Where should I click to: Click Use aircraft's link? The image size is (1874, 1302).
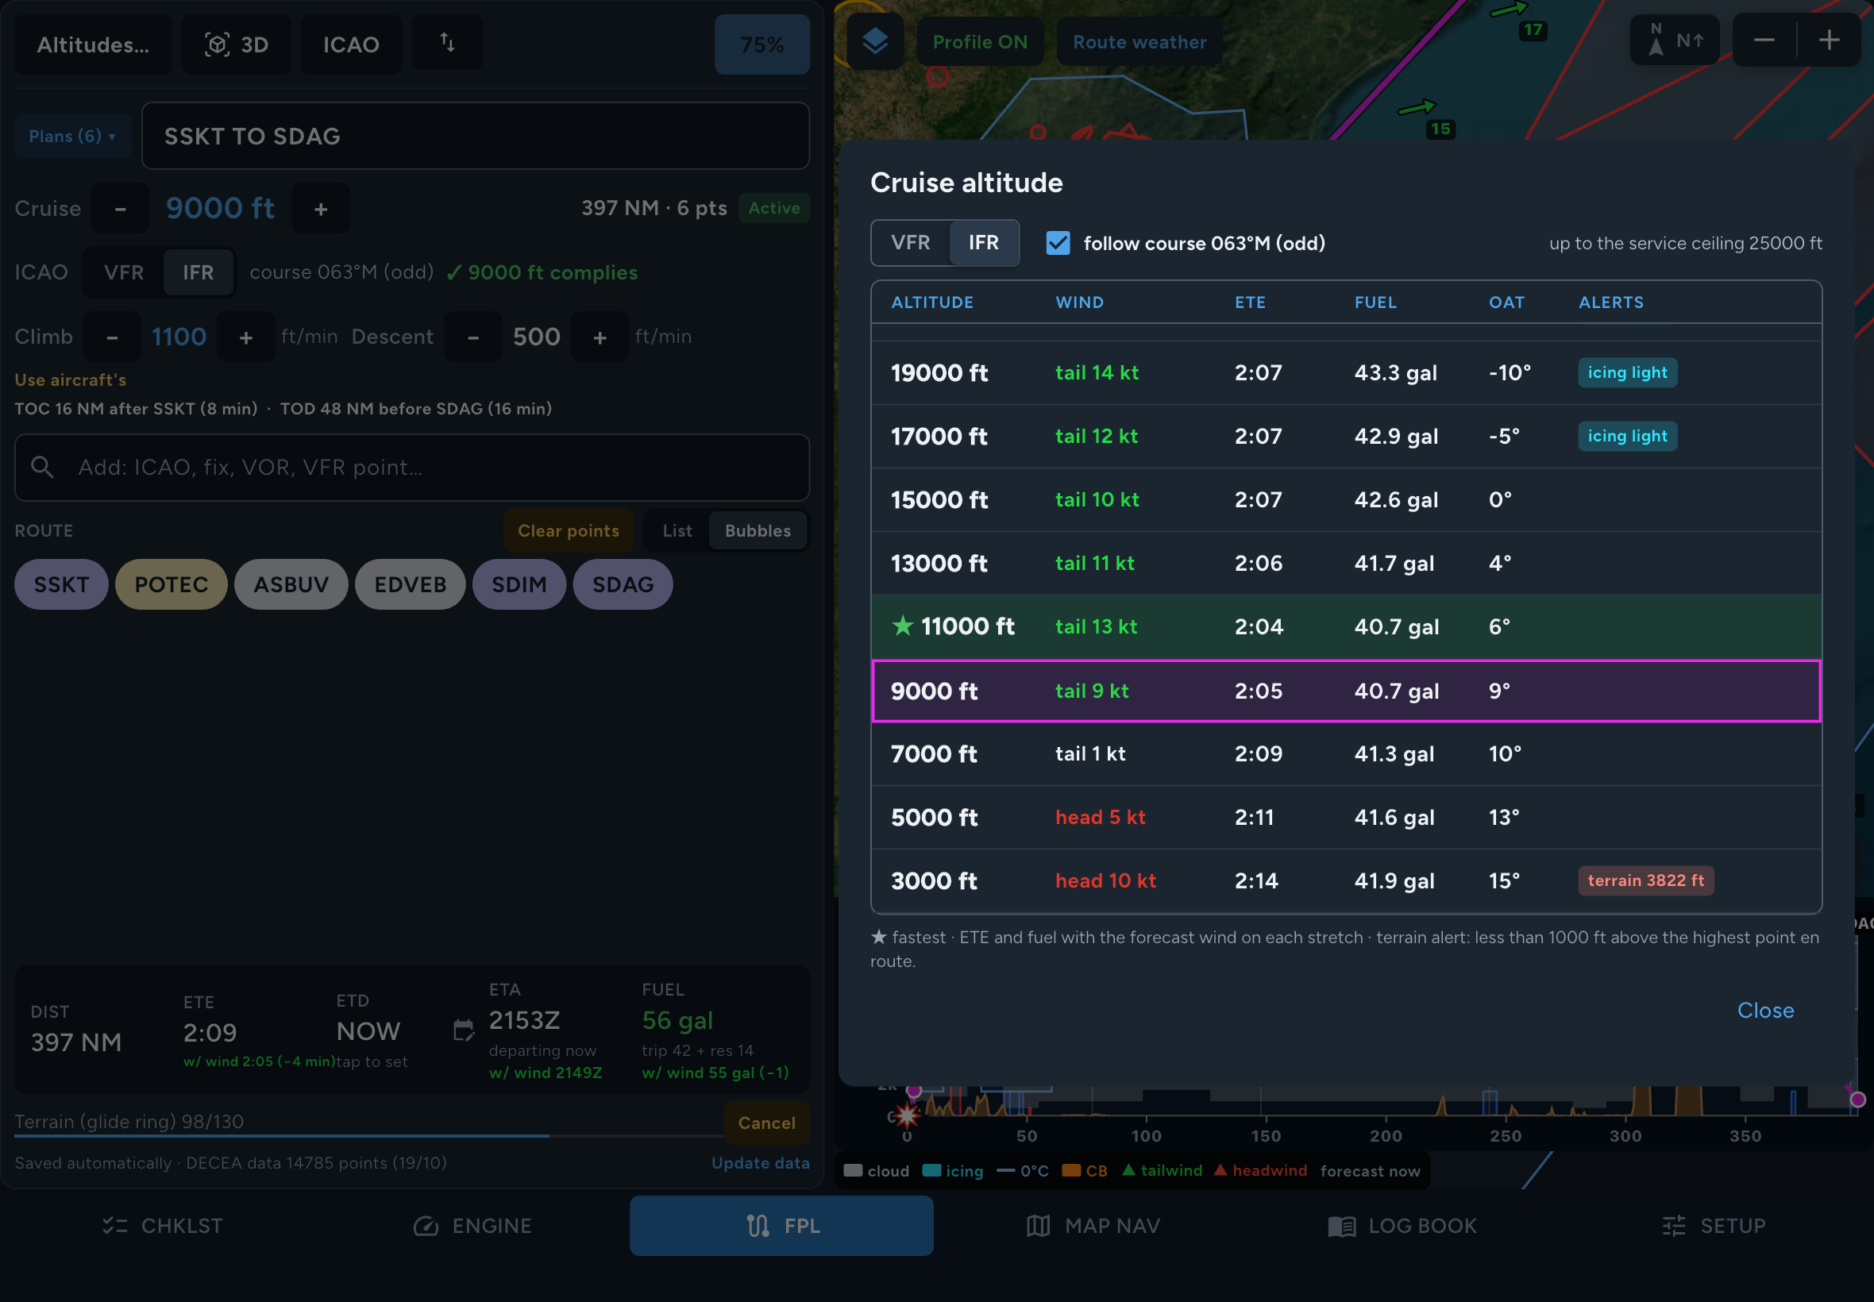[70, 379]
